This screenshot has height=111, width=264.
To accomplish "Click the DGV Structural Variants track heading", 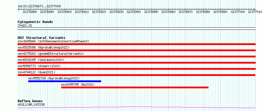I will tap(42, 38).
